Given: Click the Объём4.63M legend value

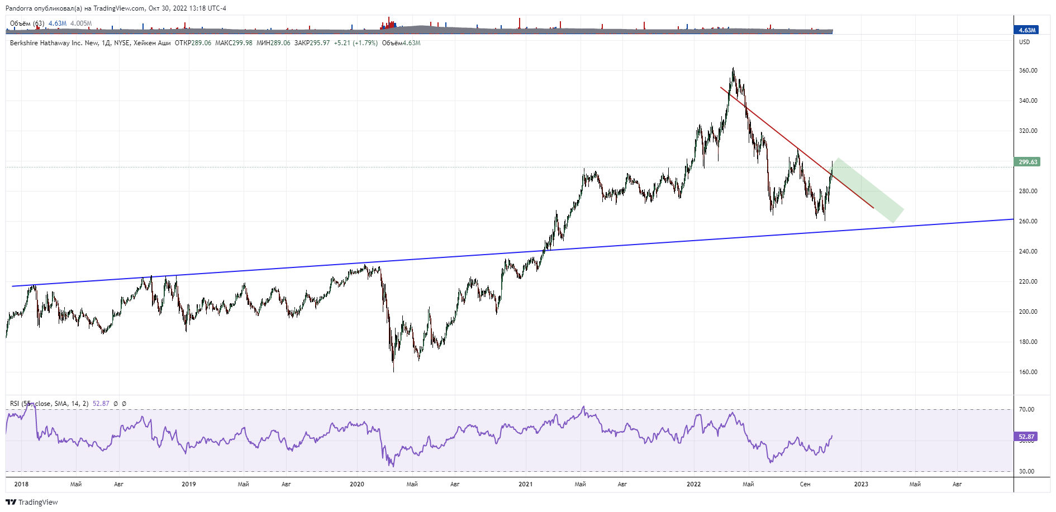Looking at the screenshot, I should tap(401, 43).
